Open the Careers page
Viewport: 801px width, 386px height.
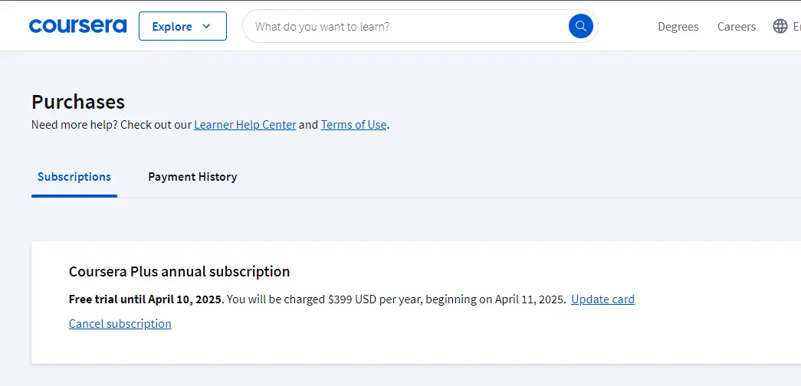tap(736, 27)
